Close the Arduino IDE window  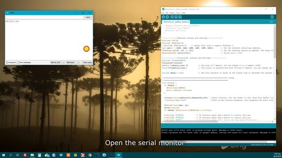click(273, 9)
